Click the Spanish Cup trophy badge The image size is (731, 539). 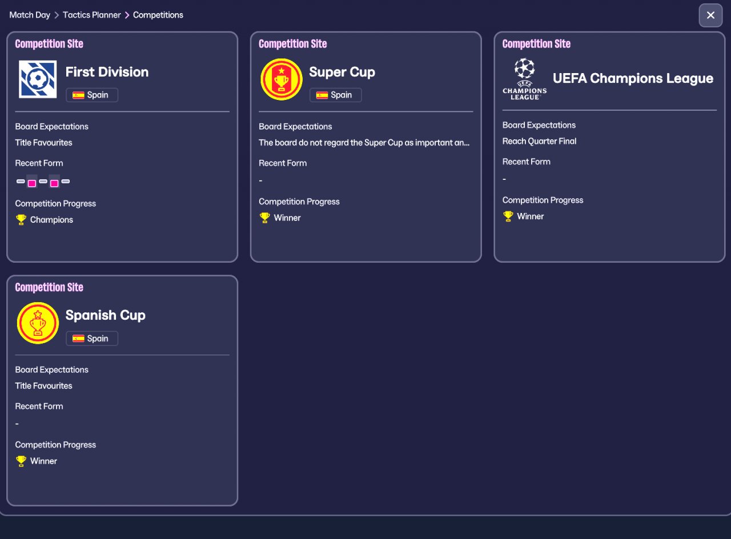pos(38,323)
